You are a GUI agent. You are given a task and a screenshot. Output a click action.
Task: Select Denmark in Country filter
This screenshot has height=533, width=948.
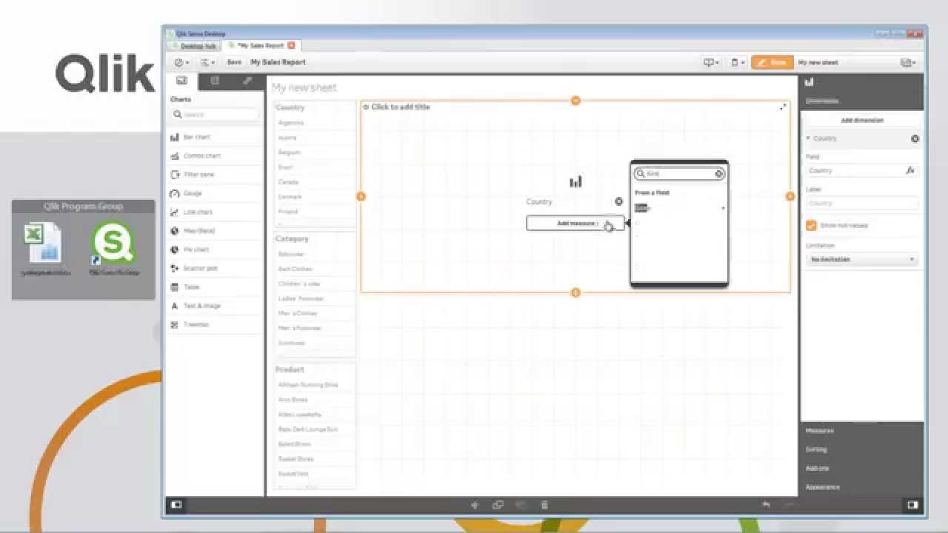tap(314, 197)
